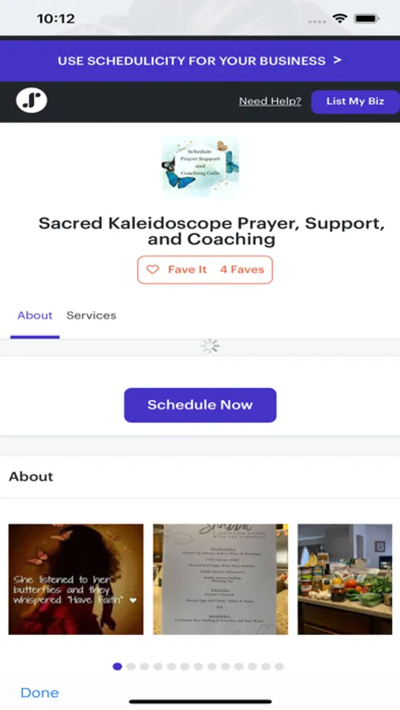Toggle the Fave It favorite button

tap(205, 270)
